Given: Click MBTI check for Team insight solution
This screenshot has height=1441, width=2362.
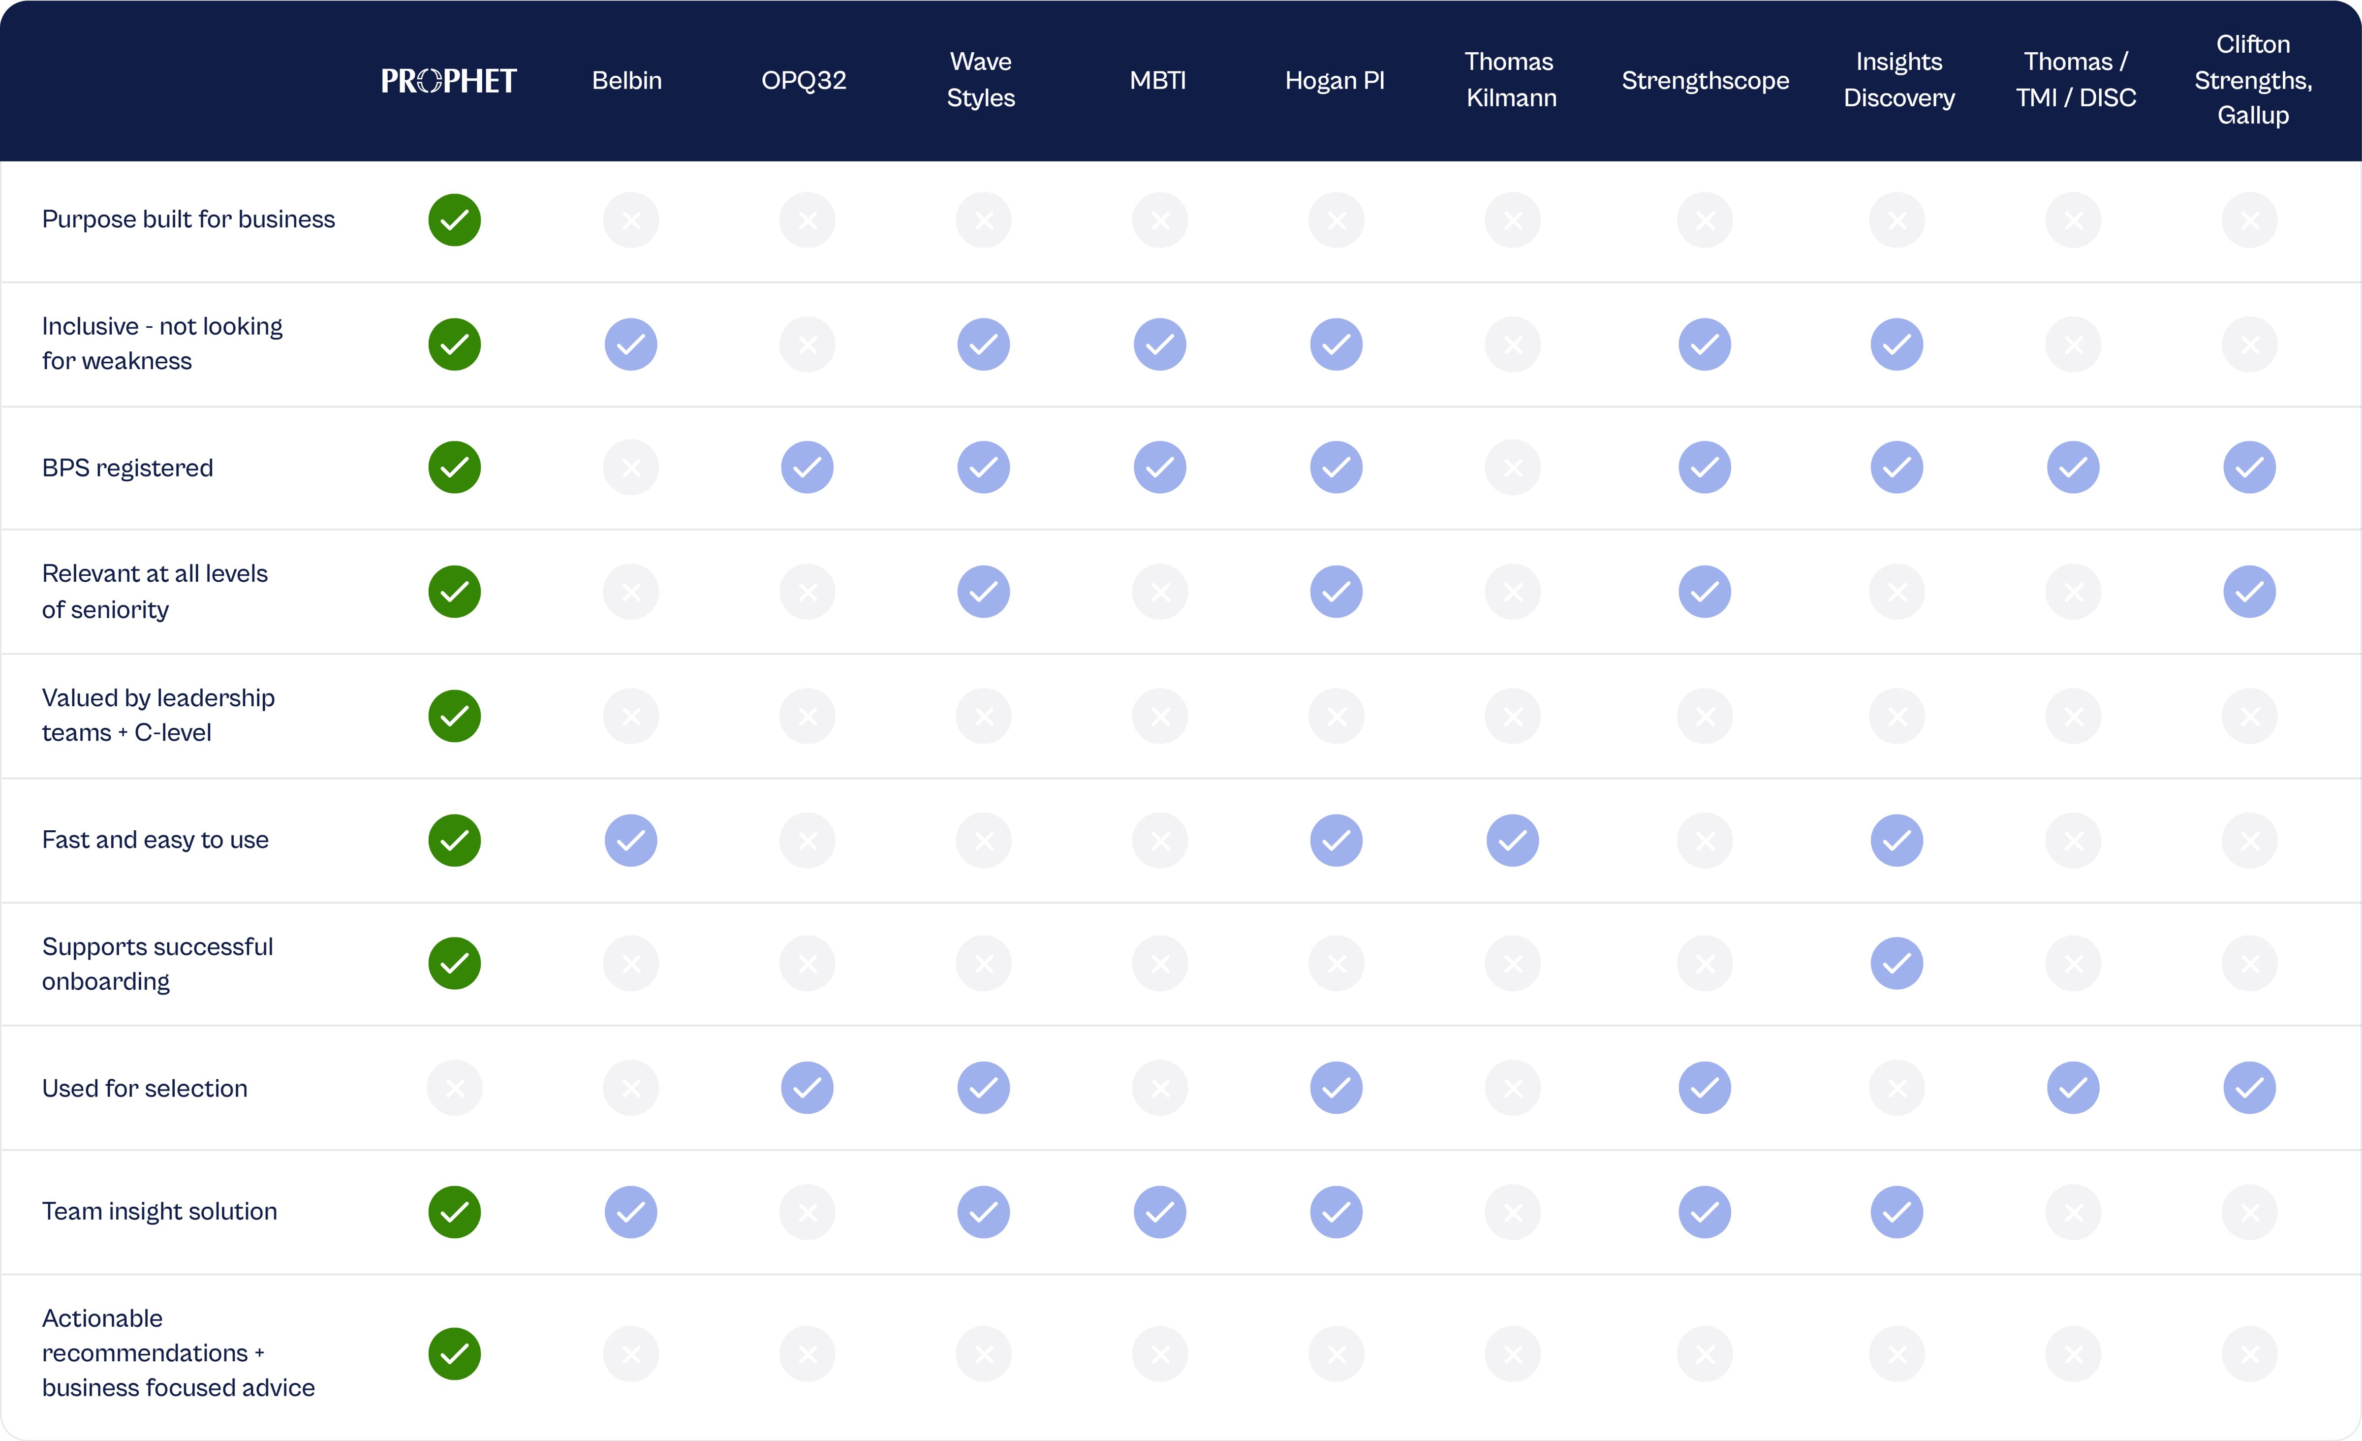Looking at the screenshot, I should (x=1160, y=1213).
